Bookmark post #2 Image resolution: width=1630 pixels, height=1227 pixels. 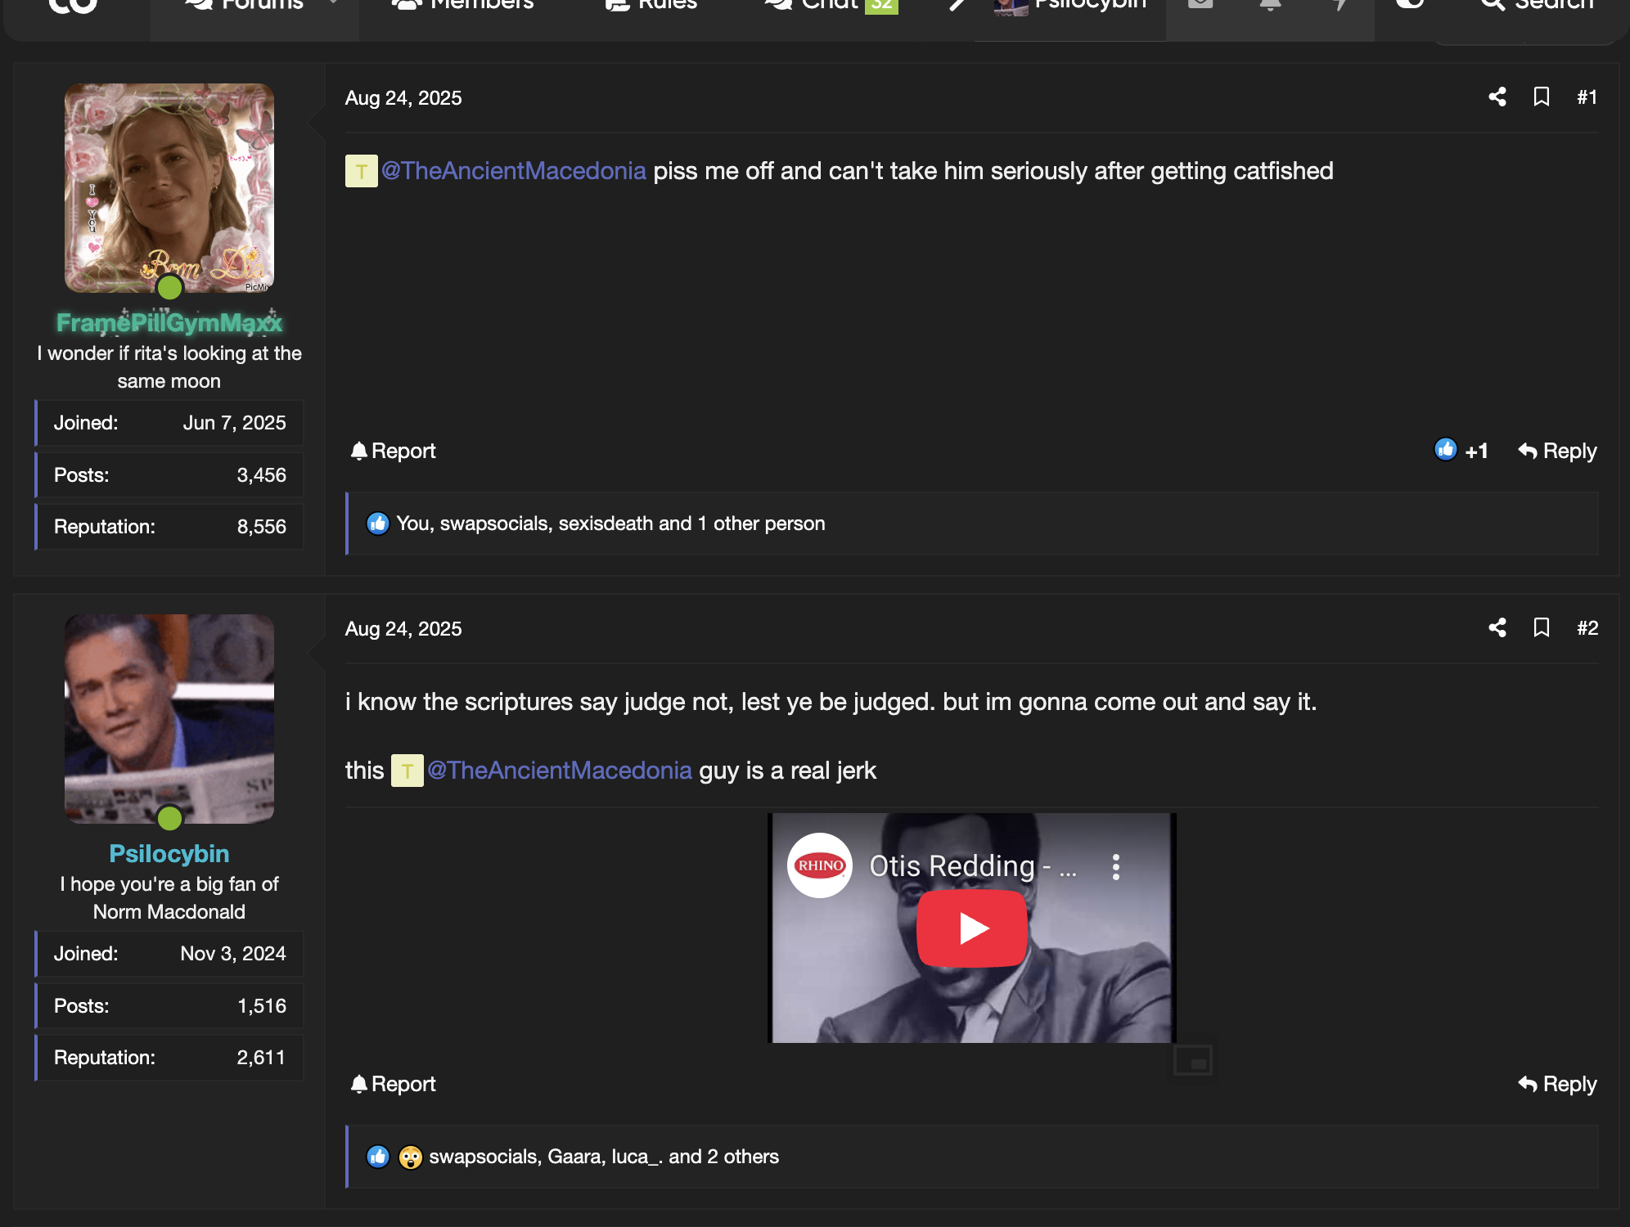pyautogui.click(x=1541, y=628)
